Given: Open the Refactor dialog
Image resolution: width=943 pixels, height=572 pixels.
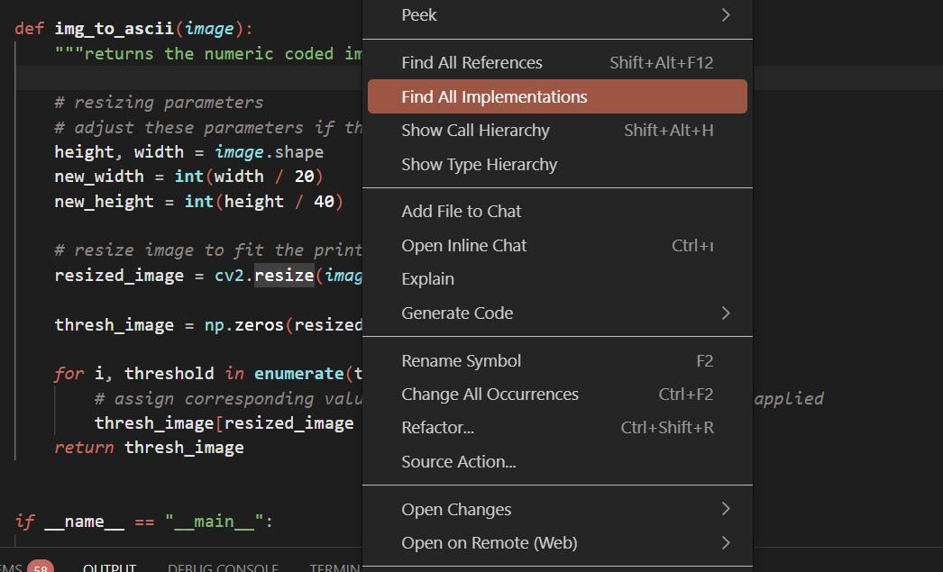Looking at the screenshot, I should coord(437,427).
